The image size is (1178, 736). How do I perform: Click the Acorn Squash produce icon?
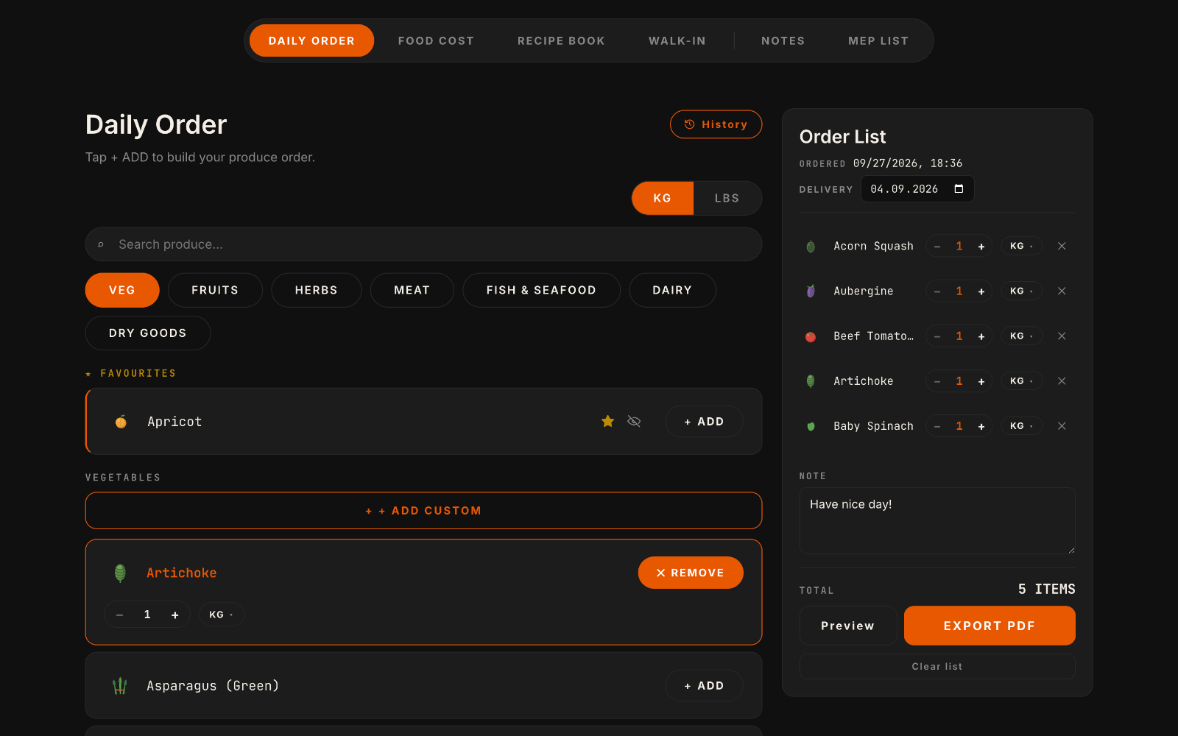click(811, 247)
